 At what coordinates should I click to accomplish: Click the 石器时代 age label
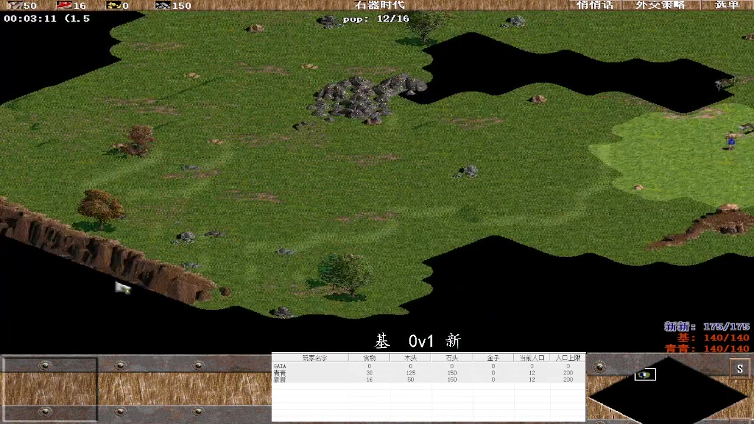379,5
